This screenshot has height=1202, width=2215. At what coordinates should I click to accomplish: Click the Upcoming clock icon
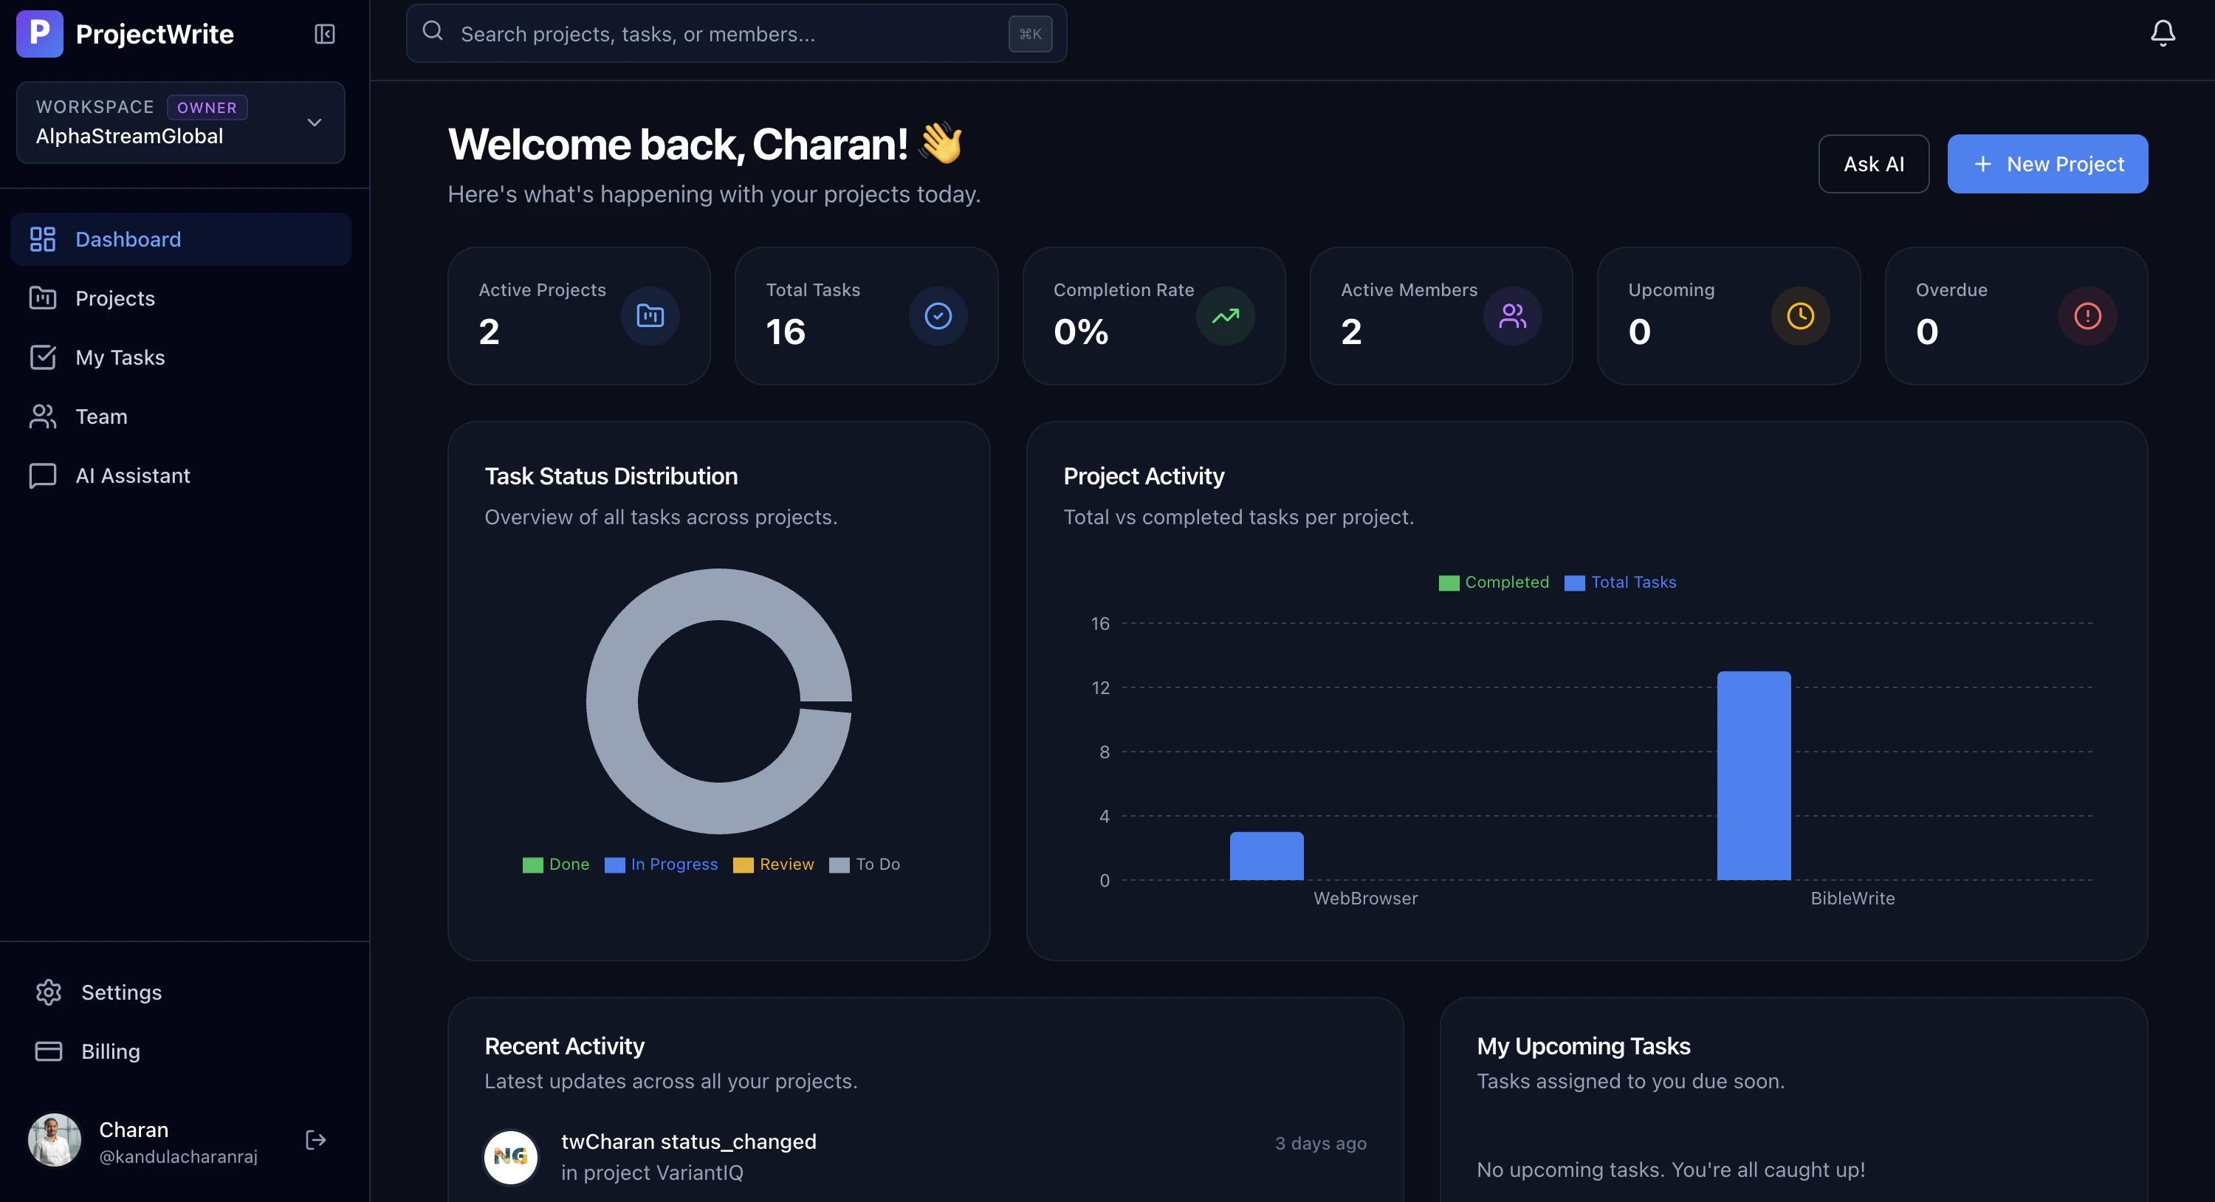point(1800,315)
